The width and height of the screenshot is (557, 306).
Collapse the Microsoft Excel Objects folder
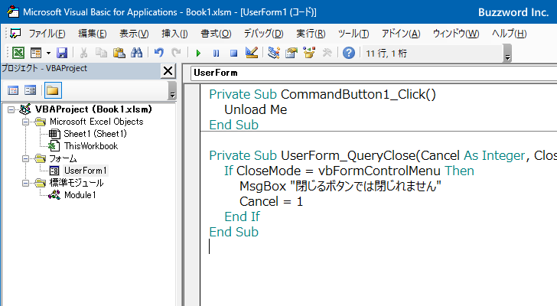point(25,122)
